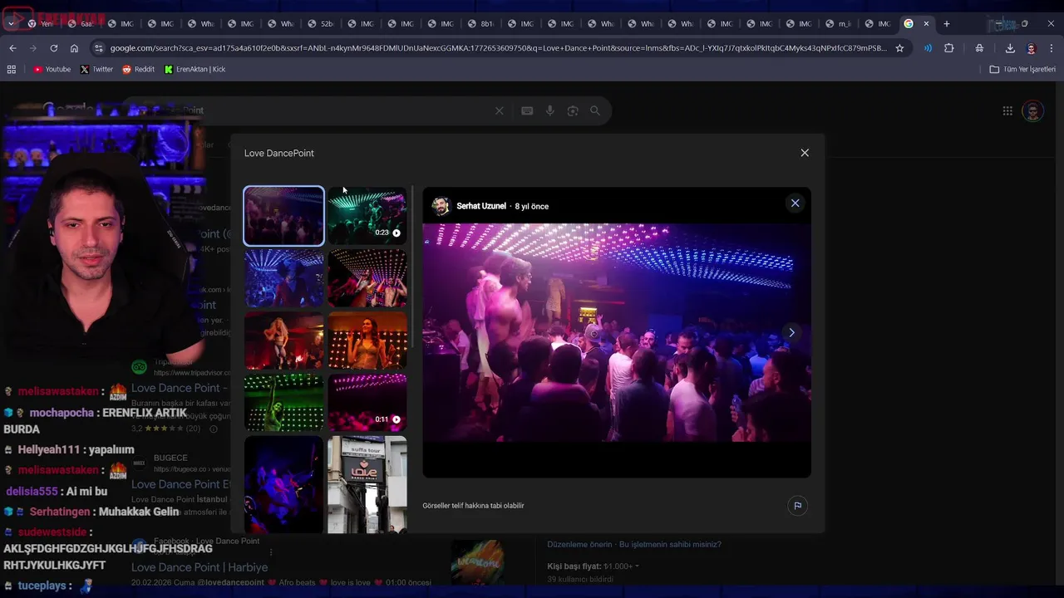Go back to the previous page

point(12,48)
